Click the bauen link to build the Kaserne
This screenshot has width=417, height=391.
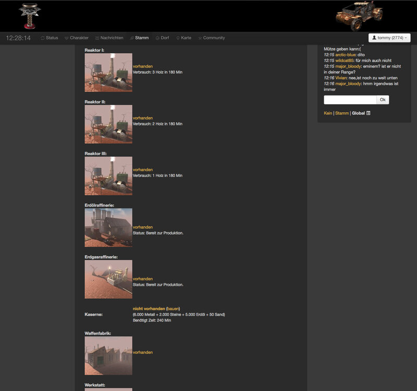tap(174, 308)
